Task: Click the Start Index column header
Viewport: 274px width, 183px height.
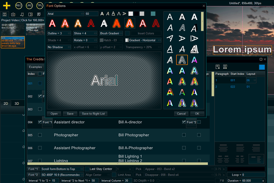Action: pyautogui.click(x=237, y=74)
